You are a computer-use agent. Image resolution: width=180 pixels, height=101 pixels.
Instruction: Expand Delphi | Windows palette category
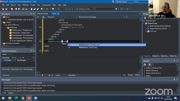pyautogui.click(x=144, y=70)
